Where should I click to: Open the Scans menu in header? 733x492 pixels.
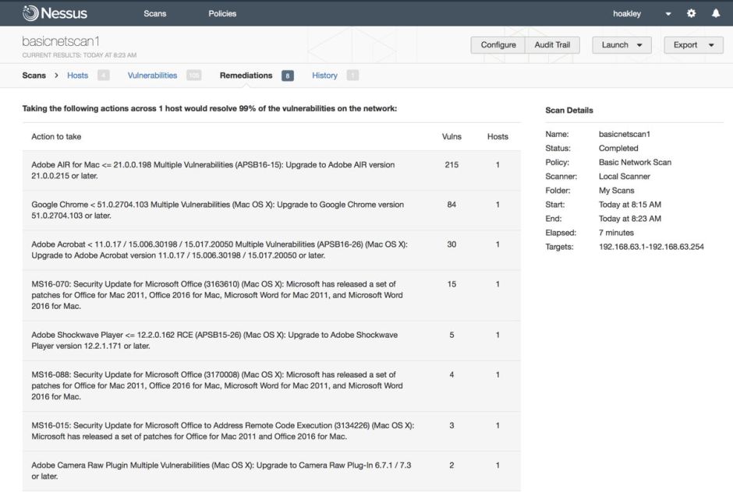(x=155, y=13)
